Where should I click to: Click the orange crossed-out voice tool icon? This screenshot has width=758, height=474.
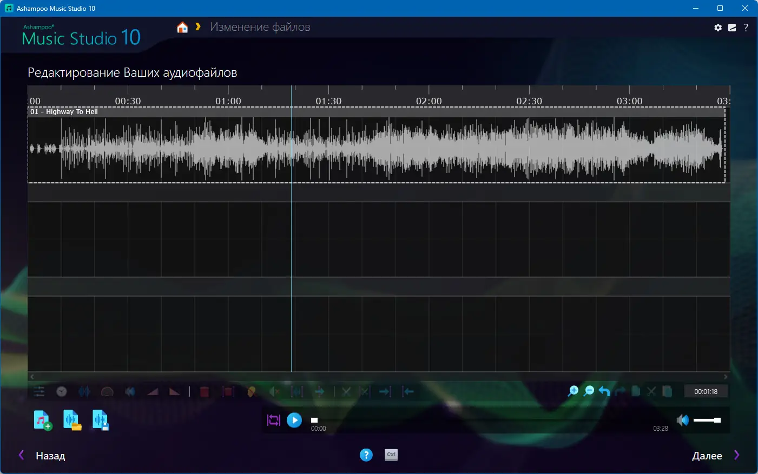point(251,391)
